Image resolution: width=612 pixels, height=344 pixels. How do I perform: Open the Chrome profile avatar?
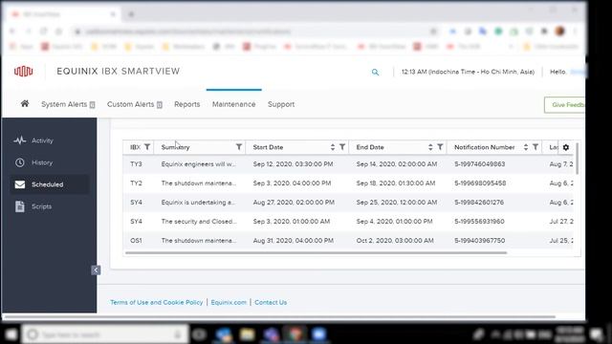[x=559, y=32]
